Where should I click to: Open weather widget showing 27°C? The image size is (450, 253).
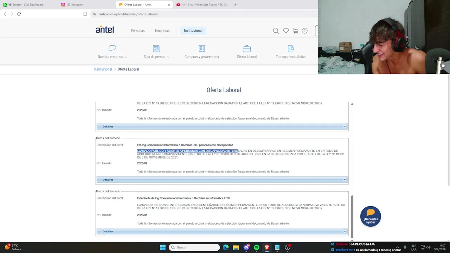[13, 247]
